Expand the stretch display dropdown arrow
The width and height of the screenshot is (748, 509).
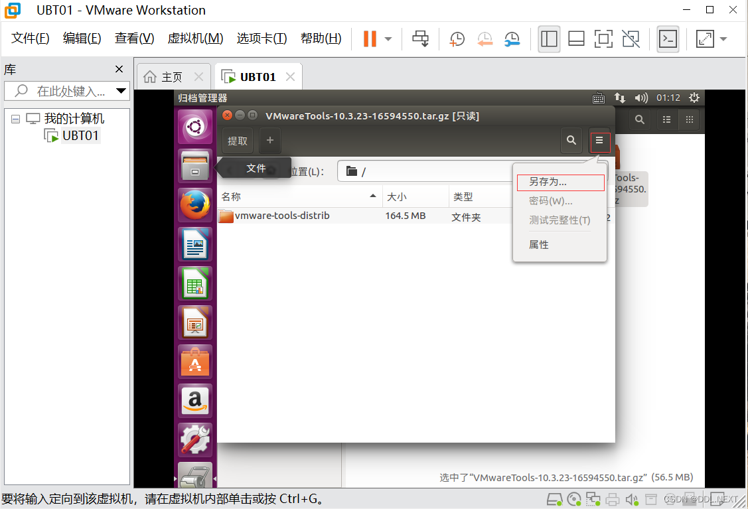[723, 39]
